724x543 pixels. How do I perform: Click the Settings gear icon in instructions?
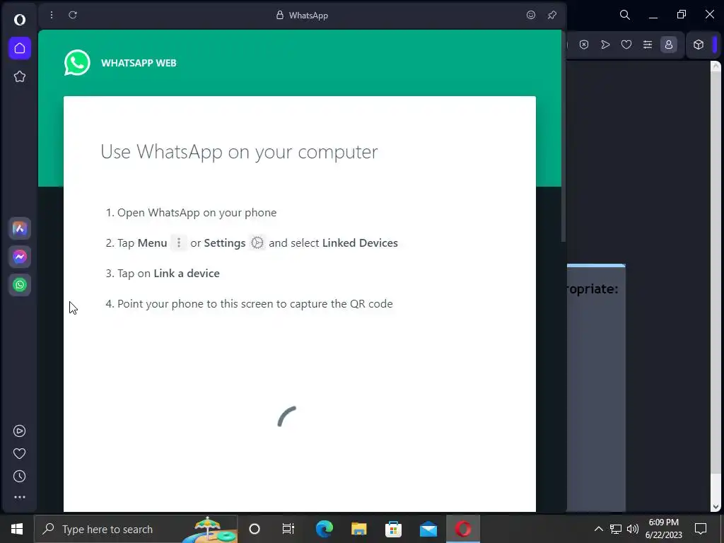pos(257,243)
